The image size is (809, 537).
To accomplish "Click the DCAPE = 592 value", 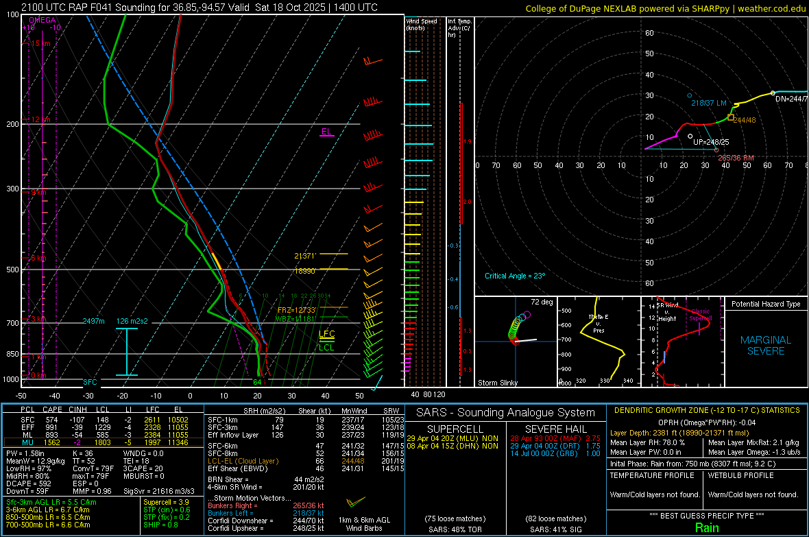I will click(x=28, y=484).
